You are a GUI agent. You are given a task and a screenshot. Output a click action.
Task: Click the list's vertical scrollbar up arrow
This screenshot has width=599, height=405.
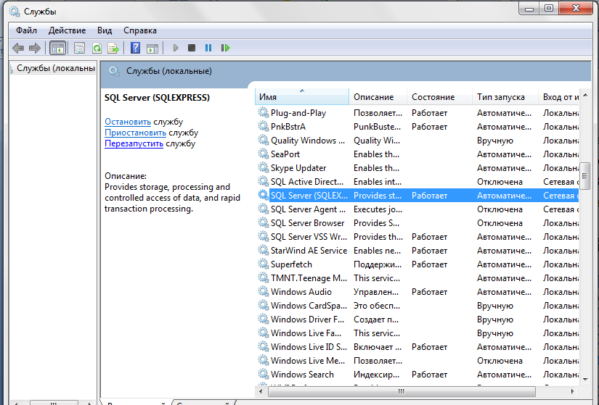[x=585, y=95]
